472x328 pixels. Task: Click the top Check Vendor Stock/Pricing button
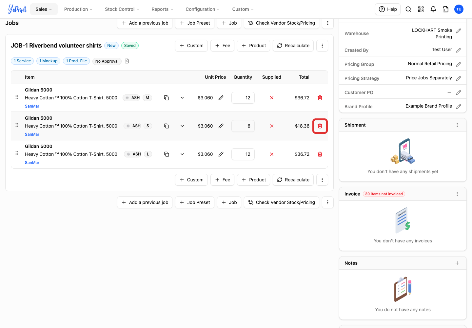[282, 23]
